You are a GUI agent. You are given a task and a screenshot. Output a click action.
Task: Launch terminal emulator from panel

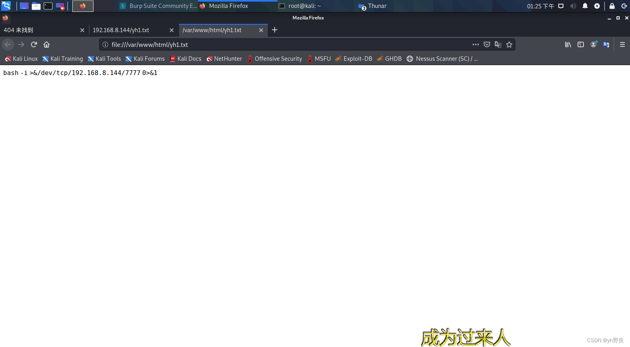click(48, 6)
